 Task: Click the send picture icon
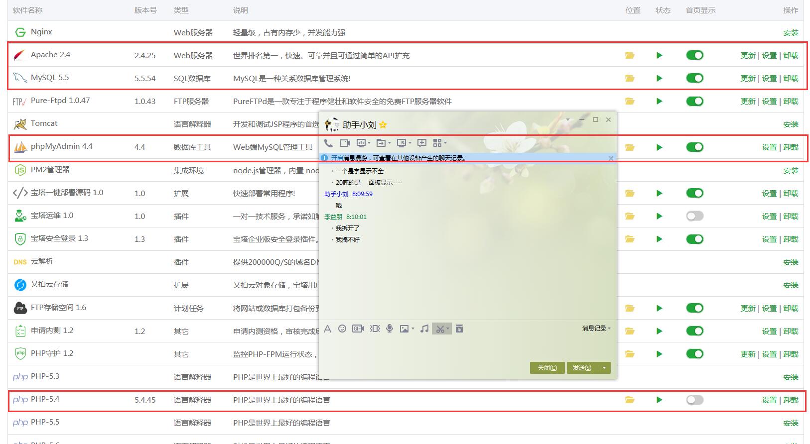[404, 329]
